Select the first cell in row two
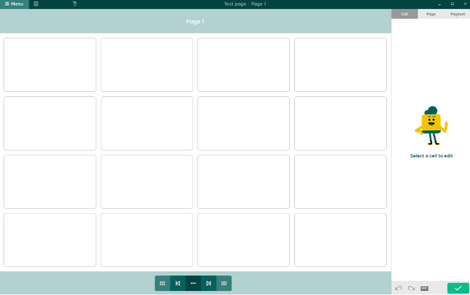Screen dimensions: 470x295 pyautogui.click(x=50, y=123)
